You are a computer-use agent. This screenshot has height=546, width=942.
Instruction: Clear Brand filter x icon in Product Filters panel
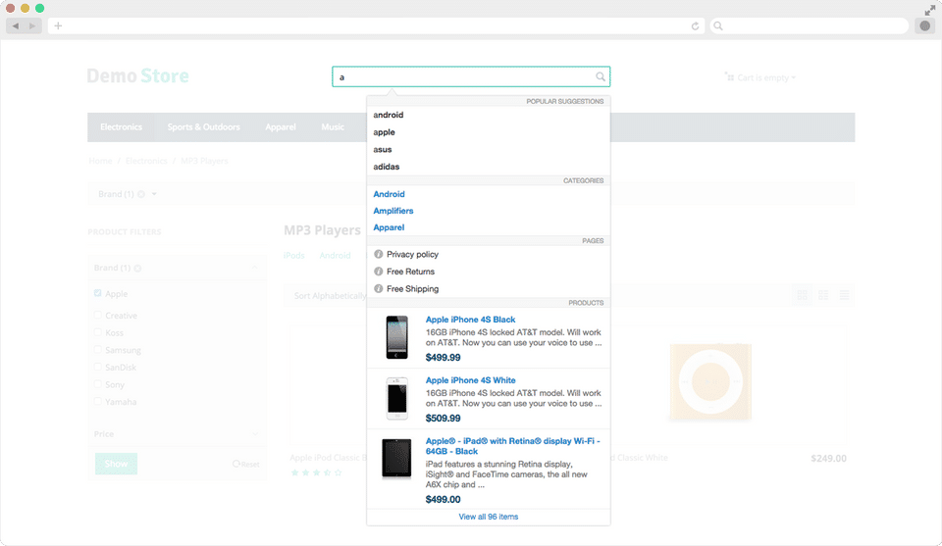pos(137,269)
